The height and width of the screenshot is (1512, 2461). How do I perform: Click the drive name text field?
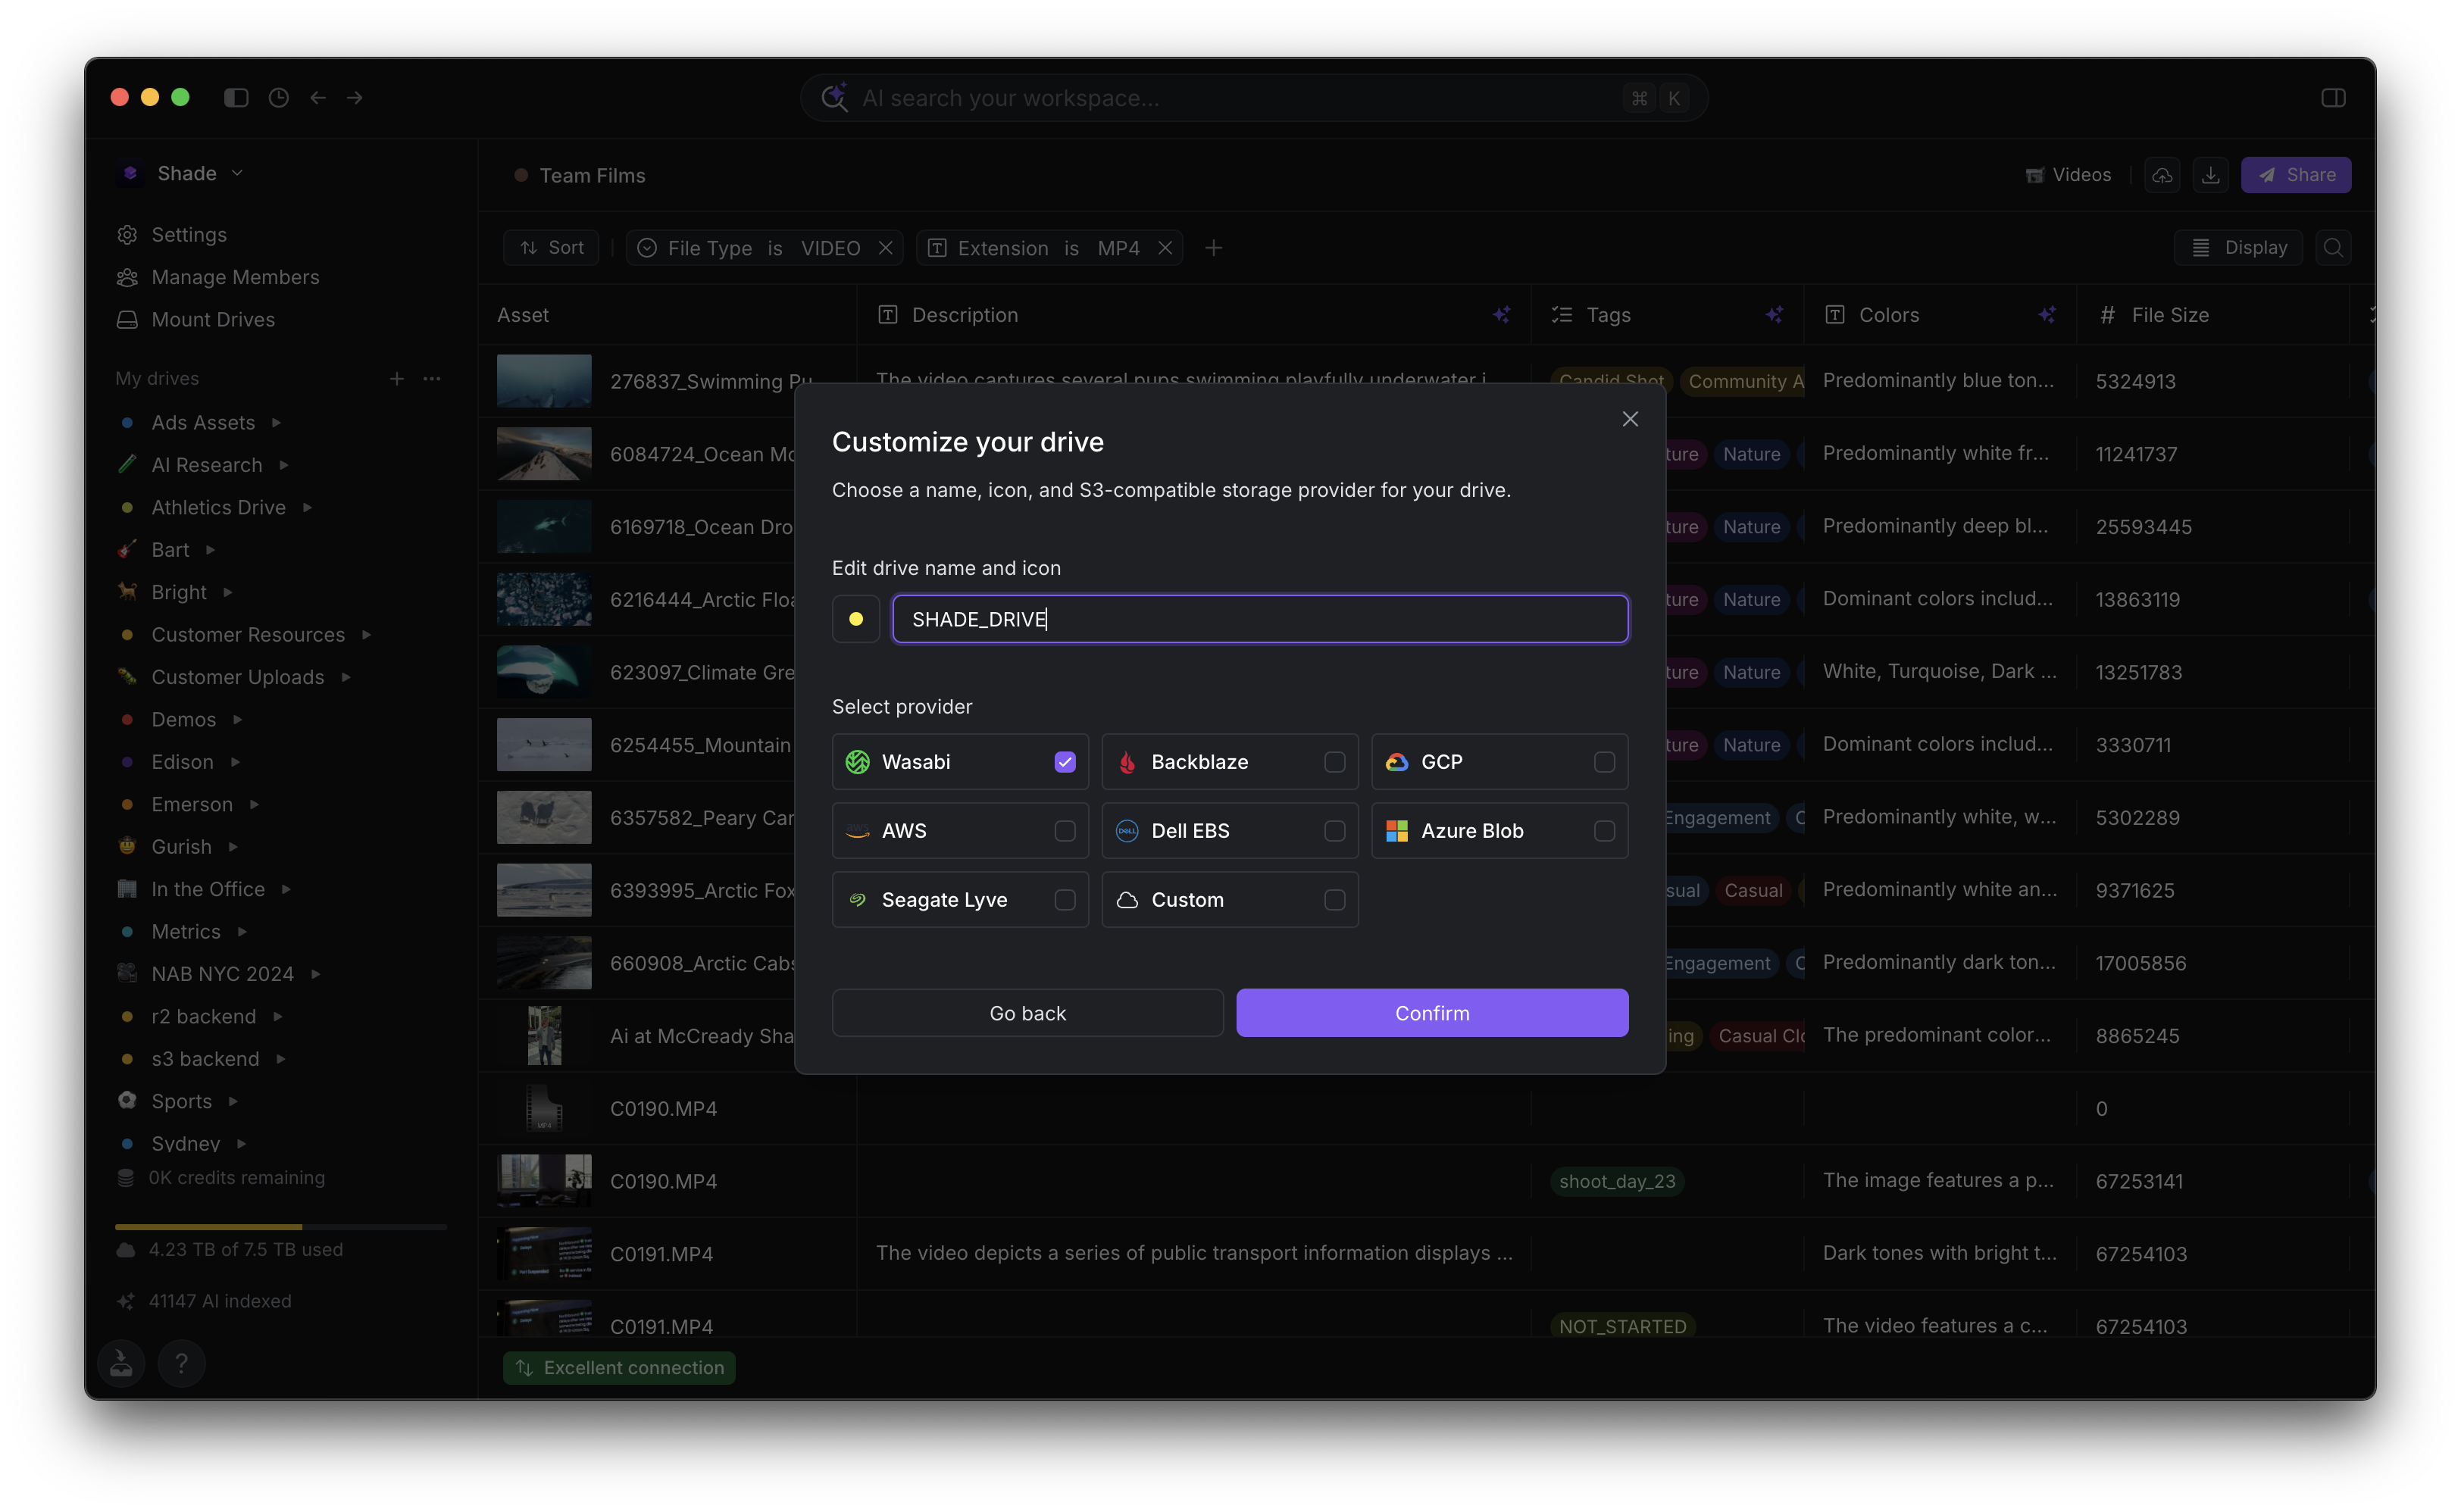coord(1259,619)
